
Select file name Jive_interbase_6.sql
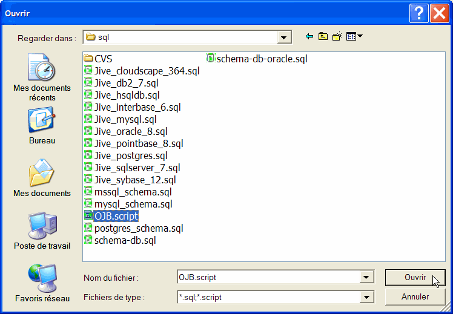(x=137, y=107)
